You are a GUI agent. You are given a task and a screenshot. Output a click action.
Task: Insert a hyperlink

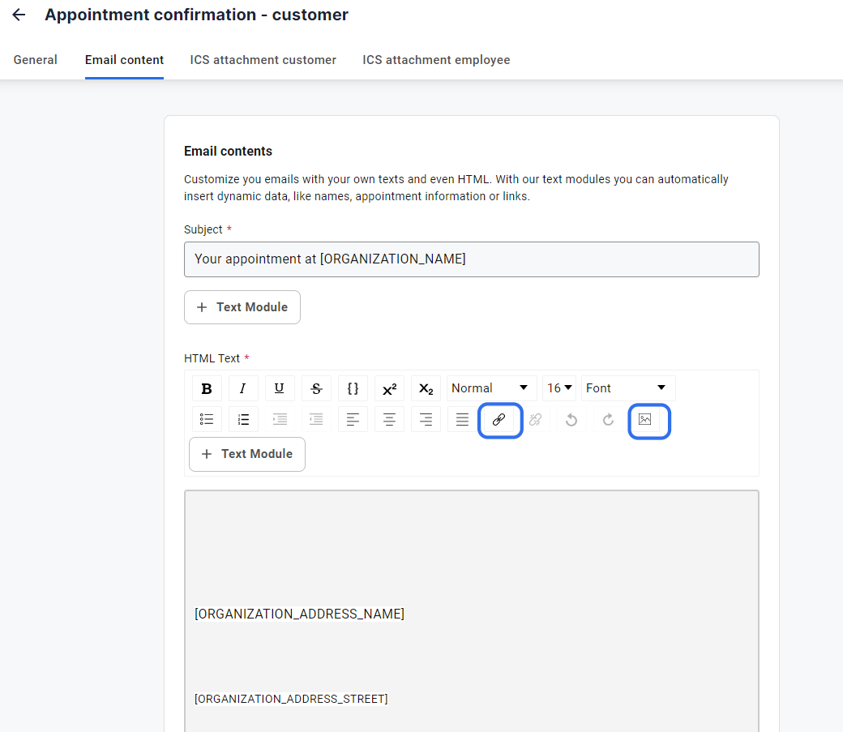(499, 420)
